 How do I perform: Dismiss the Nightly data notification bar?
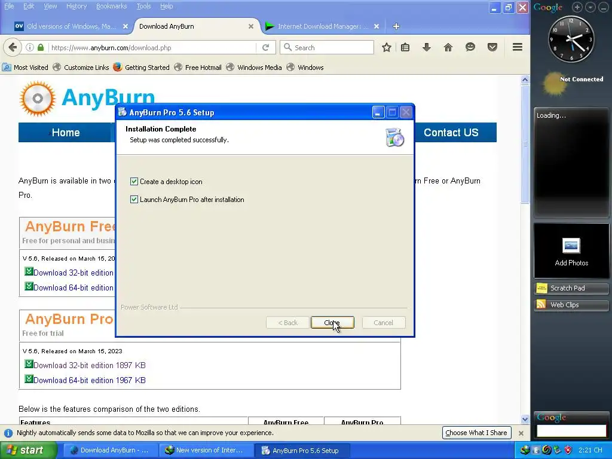[x=521, y=433]
